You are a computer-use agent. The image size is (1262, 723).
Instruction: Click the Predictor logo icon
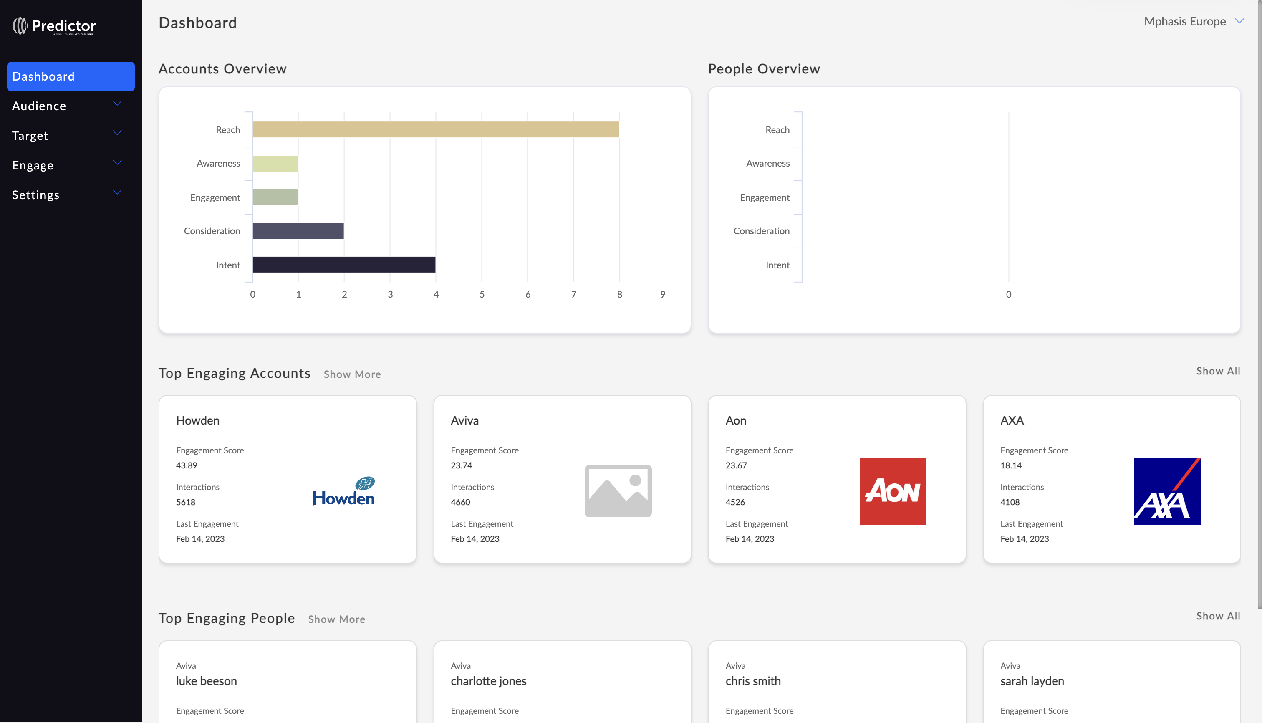20,26
